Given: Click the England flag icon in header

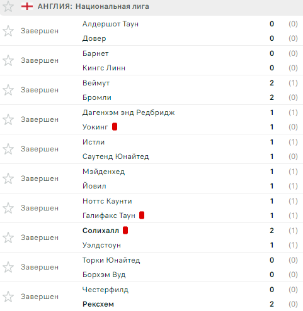Looking at the screenshot, I should coord(27,6).
